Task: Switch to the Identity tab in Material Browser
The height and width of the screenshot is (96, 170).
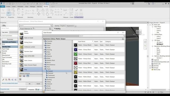Action: (x=57, y=26)
